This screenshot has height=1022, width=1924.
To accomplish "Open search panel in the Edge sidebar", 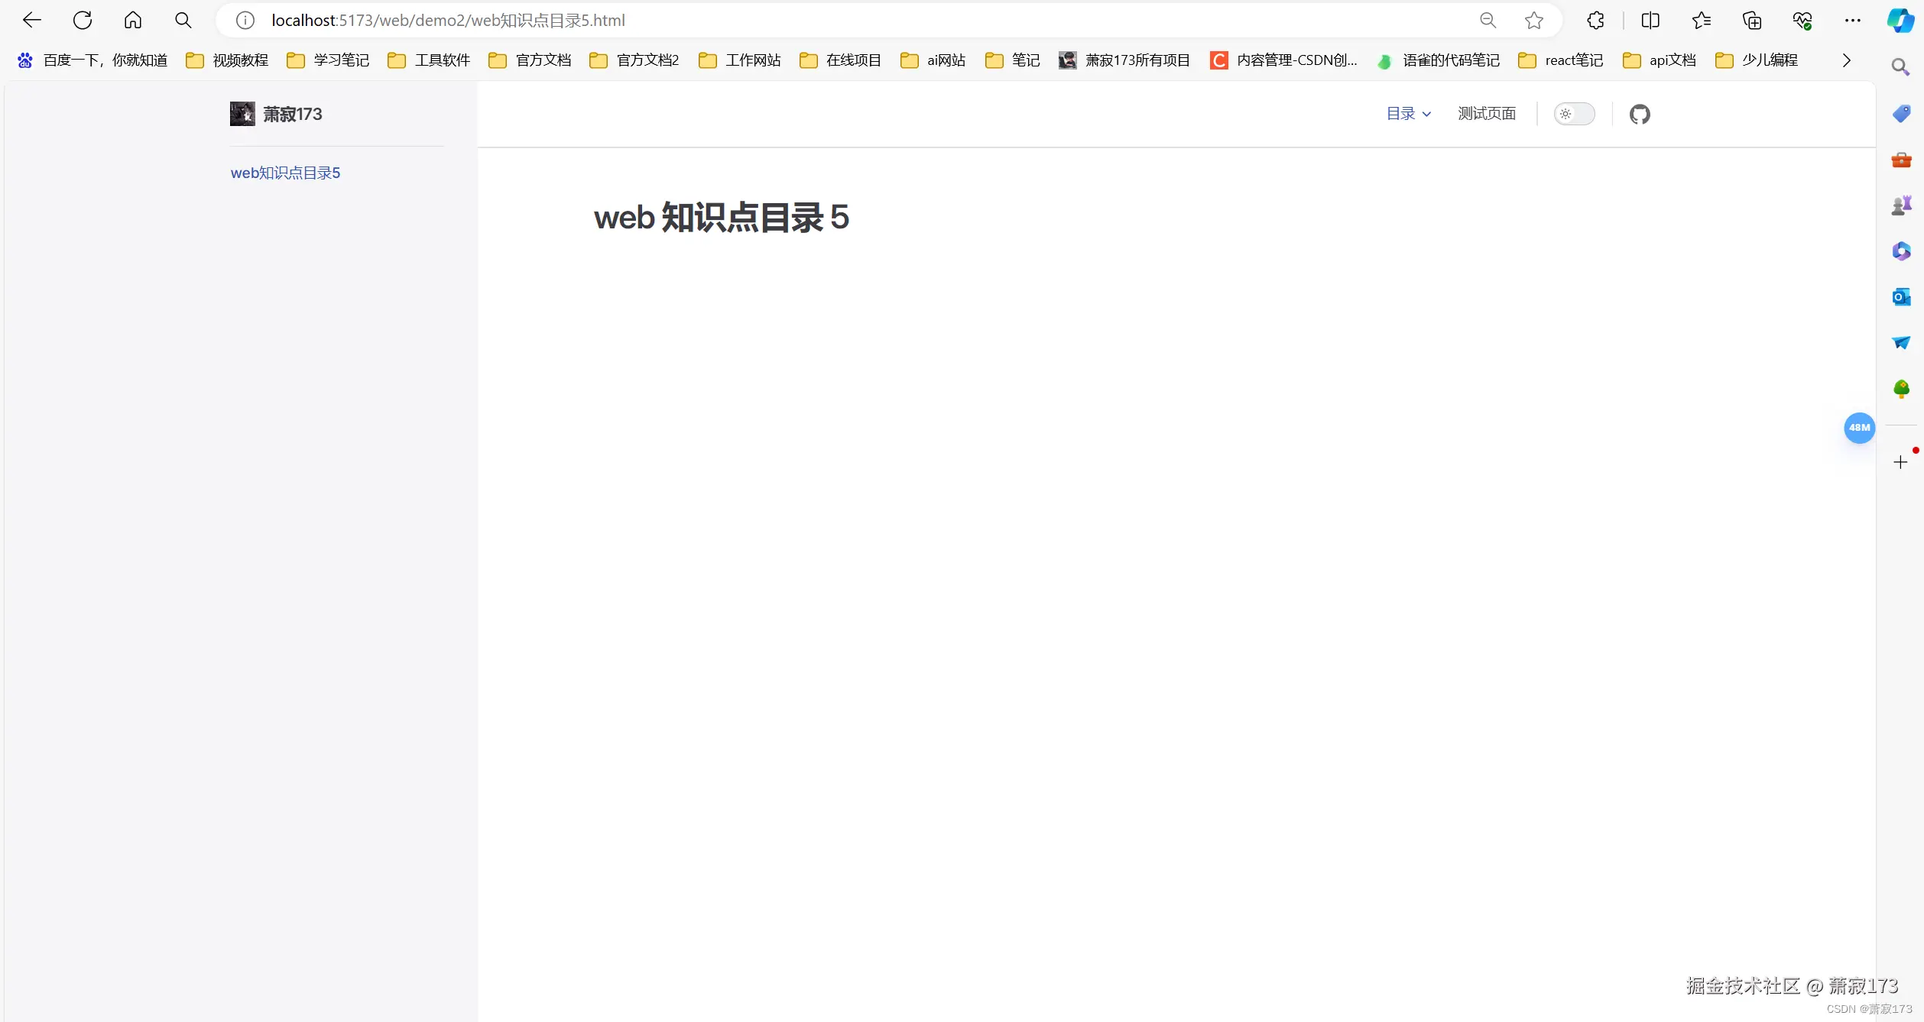I will point(1901,67).
